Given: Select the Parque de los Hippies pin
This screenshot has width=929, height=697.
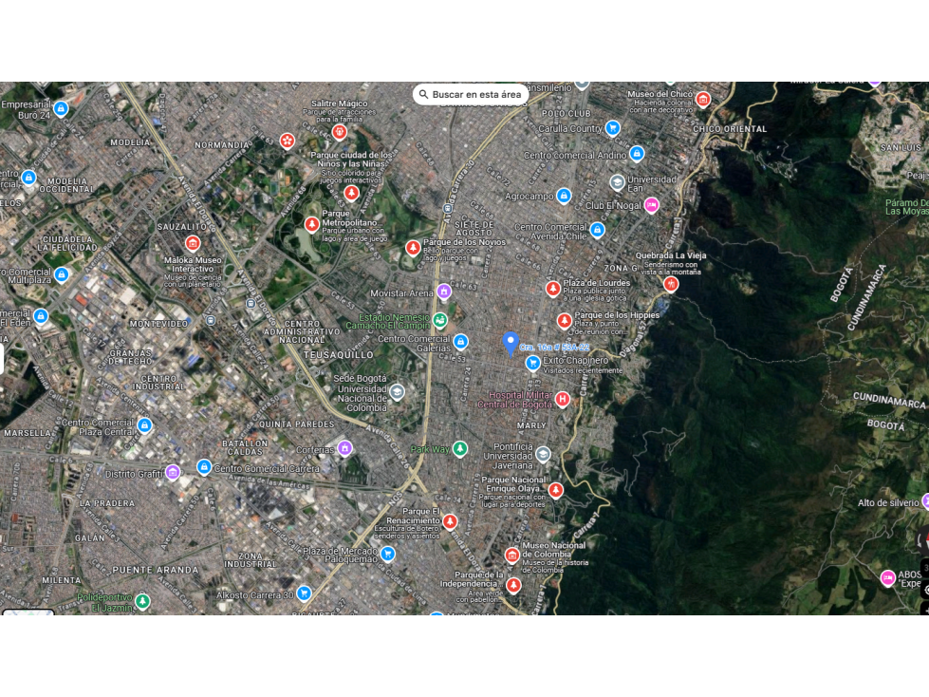Looking at the screenshot, I should click(x=564, y=321).
